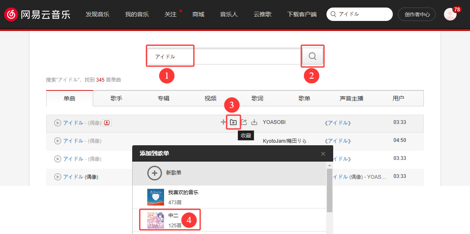Open the user avatar with 78 badge
470x234 pixels.
pos(450,14)
